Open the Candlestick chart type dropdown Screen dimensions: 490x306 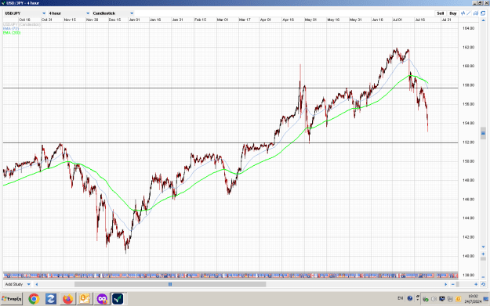click(113, 13)
